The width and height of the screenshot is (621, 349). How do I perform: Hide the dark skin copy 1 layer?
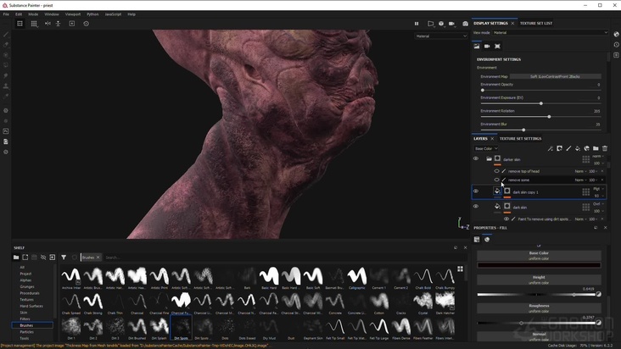tap(476, 191)
